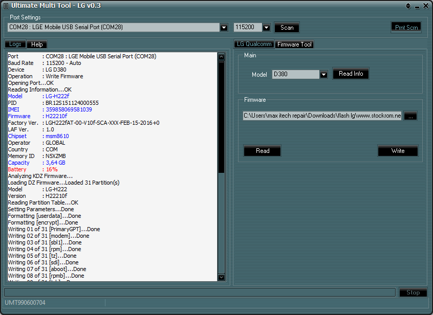Click the IMEI value 359858069581039
Viewport: 433px width, 315px height.
click(69, 109)
